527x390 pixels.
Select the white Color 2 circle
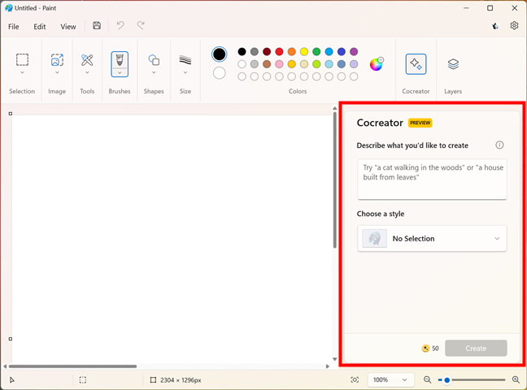pyautogui.click(x=219, y=73)
